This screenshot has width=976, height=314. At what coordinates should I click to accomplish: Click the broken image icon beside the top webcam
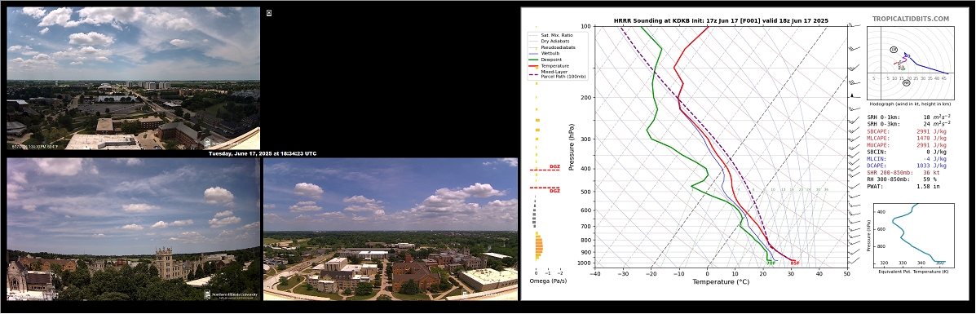coord(269,12)
